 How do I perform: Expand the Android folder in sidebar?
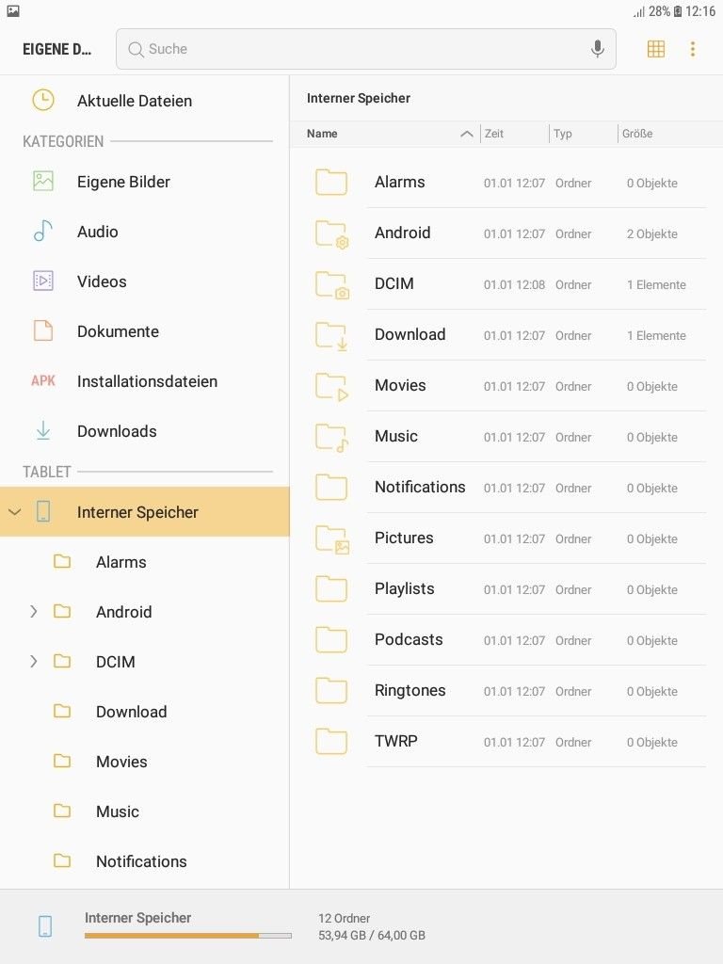[34, 611]
